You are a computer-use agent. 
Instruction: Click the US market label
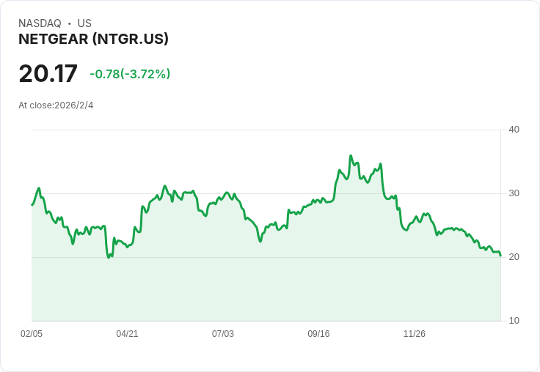pos(84,23)
